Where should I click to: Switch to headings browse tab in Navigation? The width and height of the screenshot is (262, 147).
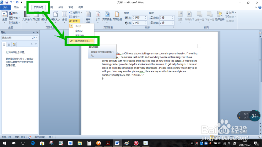click(x=4, y=44)
